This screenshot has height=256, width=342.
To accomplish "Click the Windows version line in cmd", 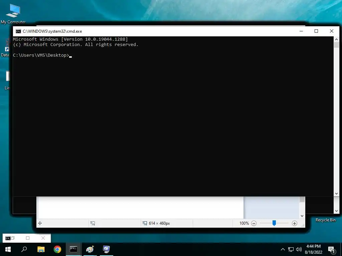I will pyautogui.click(x=70, y=39).
